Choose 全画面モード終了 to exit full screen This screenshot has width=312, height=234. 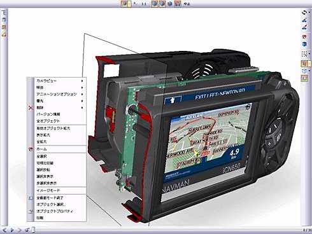[x=57, y=198]
